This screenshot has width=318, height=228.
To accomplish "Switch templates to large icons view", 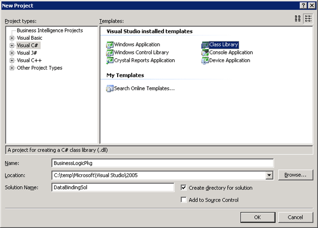I will [298, 18].
